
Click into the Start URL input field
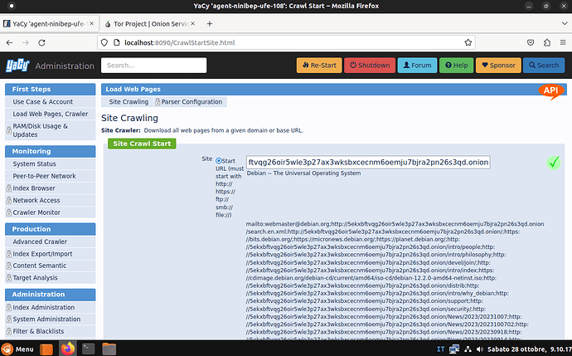(x=368, y=162)
